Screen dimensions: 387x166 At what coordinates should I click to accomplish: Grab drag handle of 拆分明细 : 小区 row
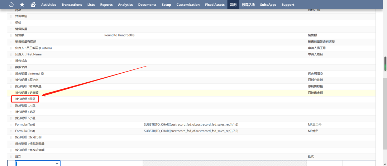pyautogui.click(x=11, y=118)
